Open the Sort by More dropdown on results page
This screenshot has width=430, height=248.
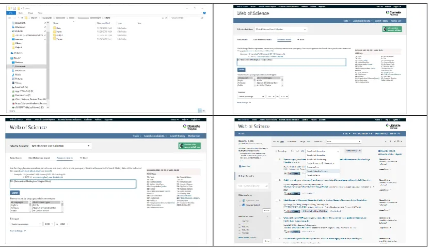[x=343, y=142]
